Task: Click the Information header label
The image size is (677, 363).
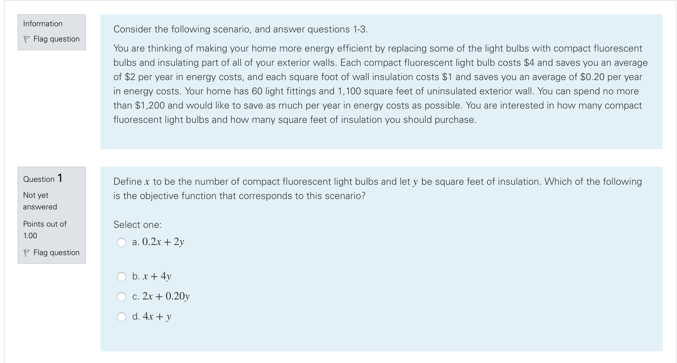Action: [42, 23]
